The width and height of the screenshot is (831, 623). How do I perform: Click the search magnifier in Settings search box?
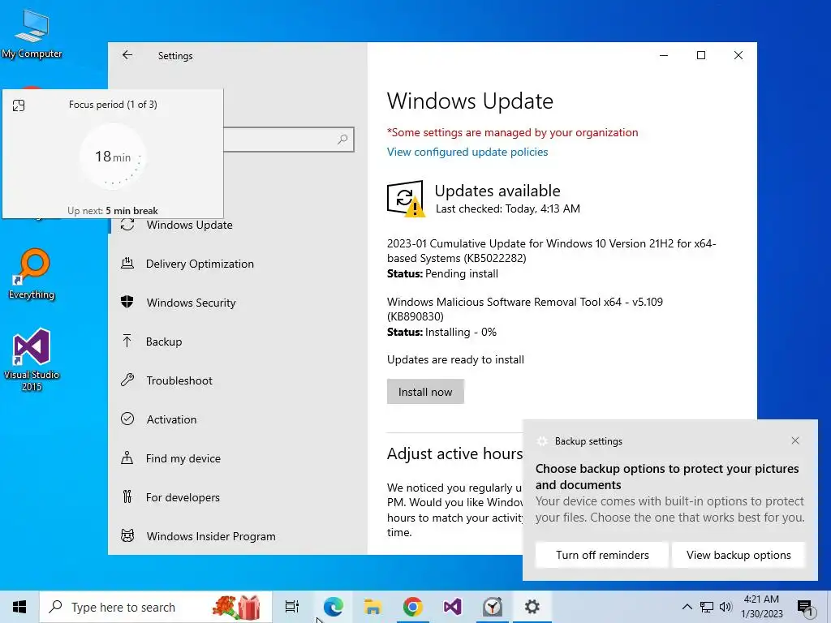tap(342, 140)
